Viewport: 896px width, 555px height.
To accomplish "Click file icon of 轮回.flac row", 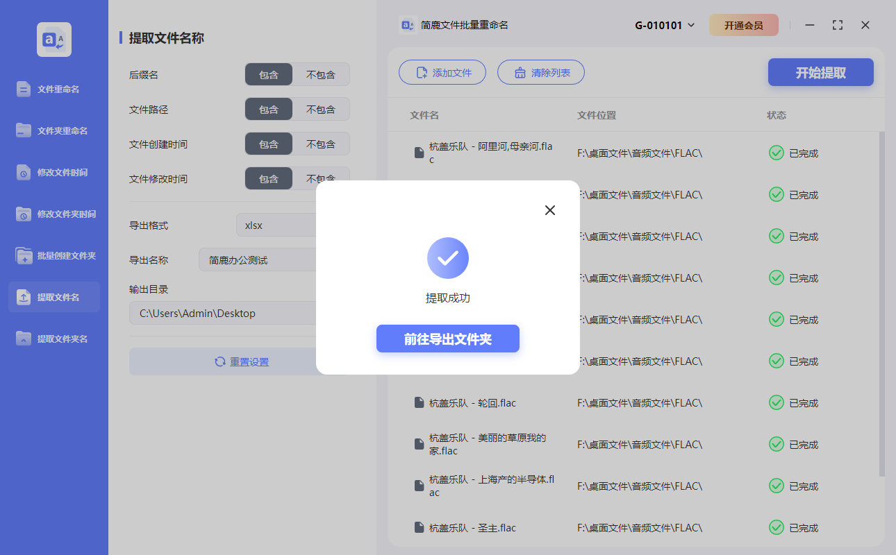I will click(419, 402).
